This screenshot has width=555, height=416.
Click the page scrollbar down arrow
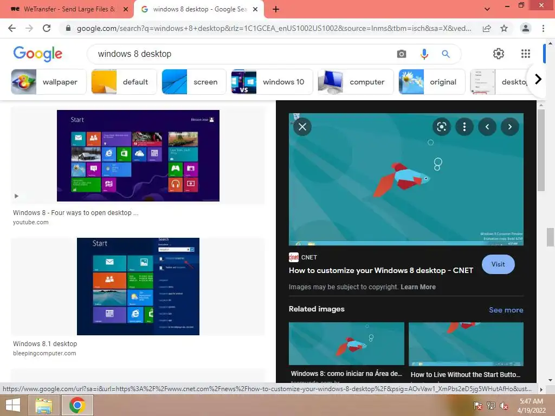click(x=550, y=380)
